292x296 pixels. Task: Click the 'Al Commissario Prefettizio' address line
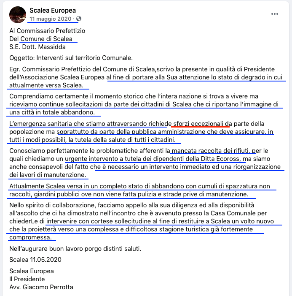click(x=47, y=31)
